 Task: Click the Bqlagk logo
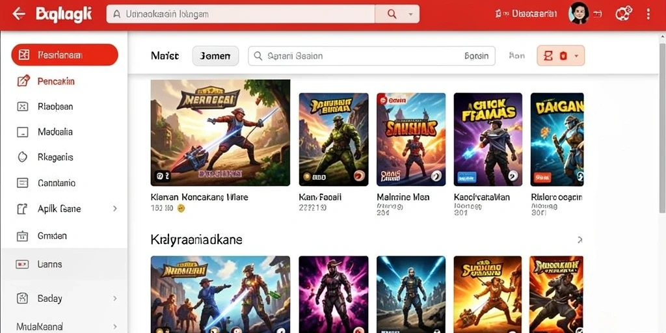[64, 14]
